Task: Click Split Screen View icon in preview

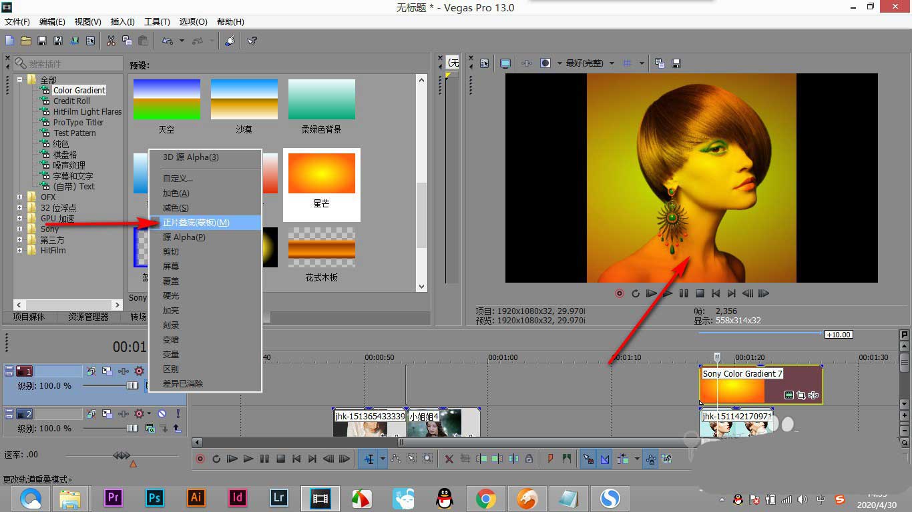Action: point(545,63)
